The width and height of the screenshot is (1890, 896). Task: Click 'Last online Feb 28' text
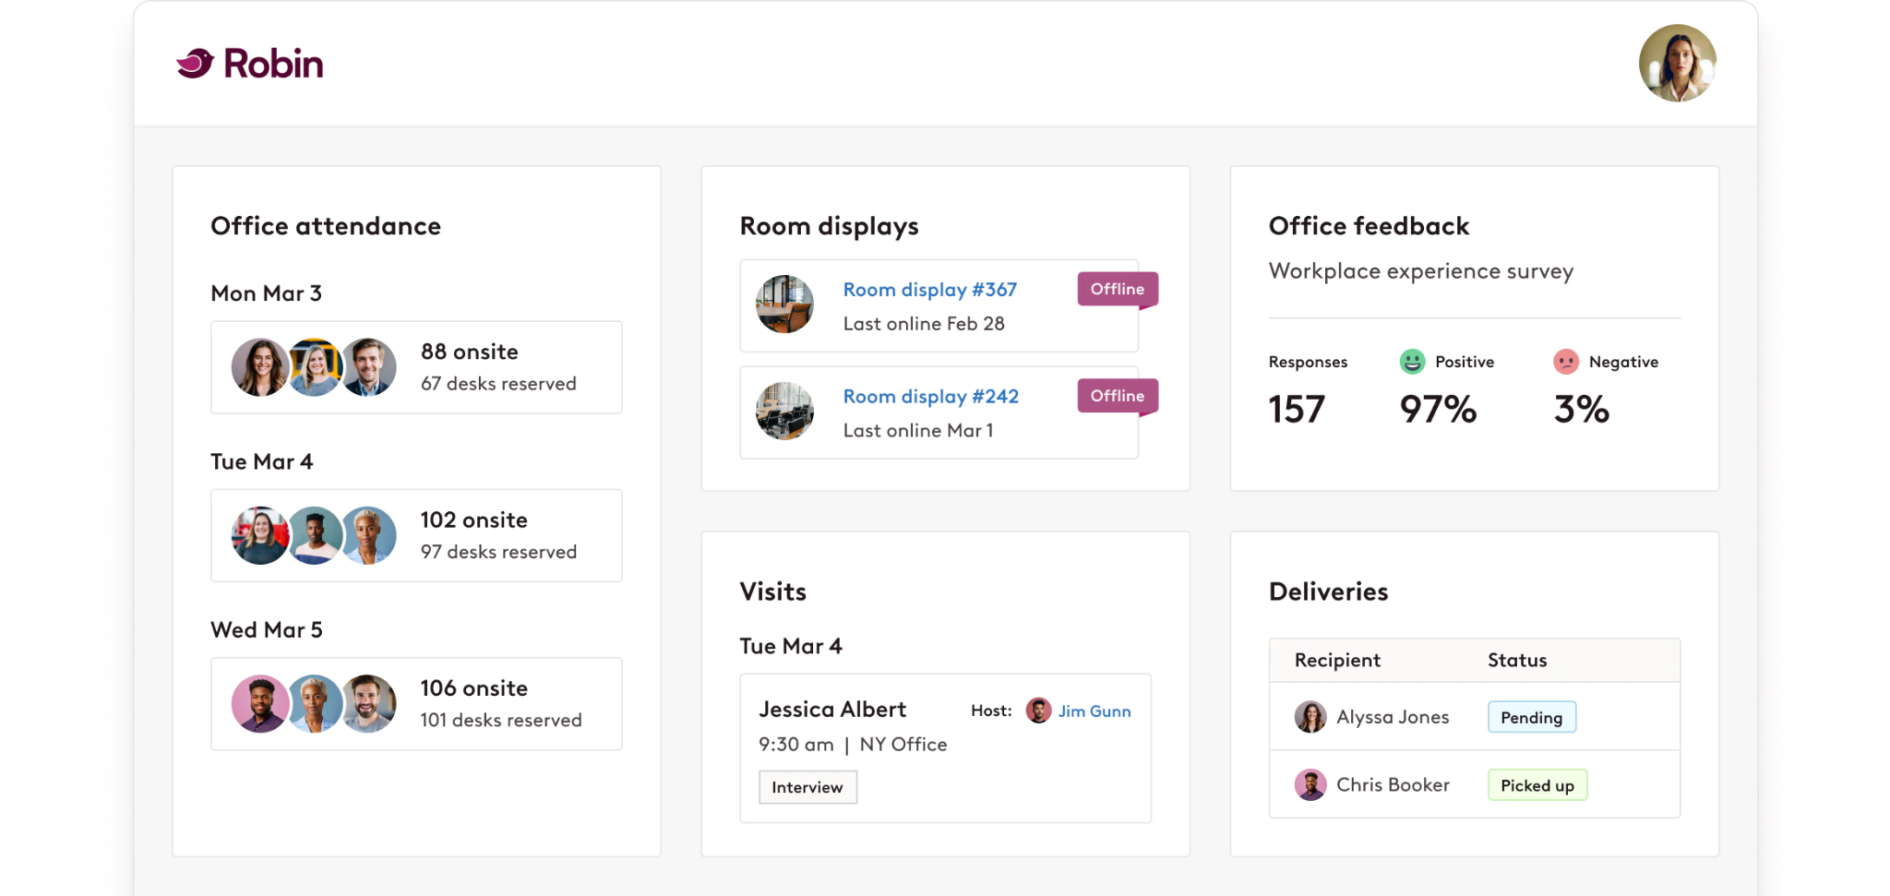click(x=924, y=324)
